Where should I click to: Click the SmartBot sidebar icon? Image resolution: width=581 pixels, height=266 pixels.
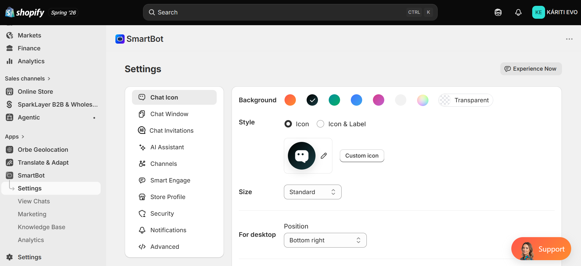[x=10, y=175]
